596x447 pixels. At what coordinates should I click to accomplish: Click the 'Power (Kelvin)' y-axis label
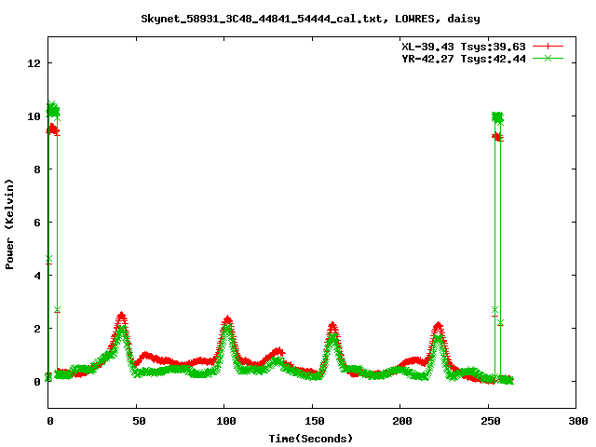tap(9, 224)
